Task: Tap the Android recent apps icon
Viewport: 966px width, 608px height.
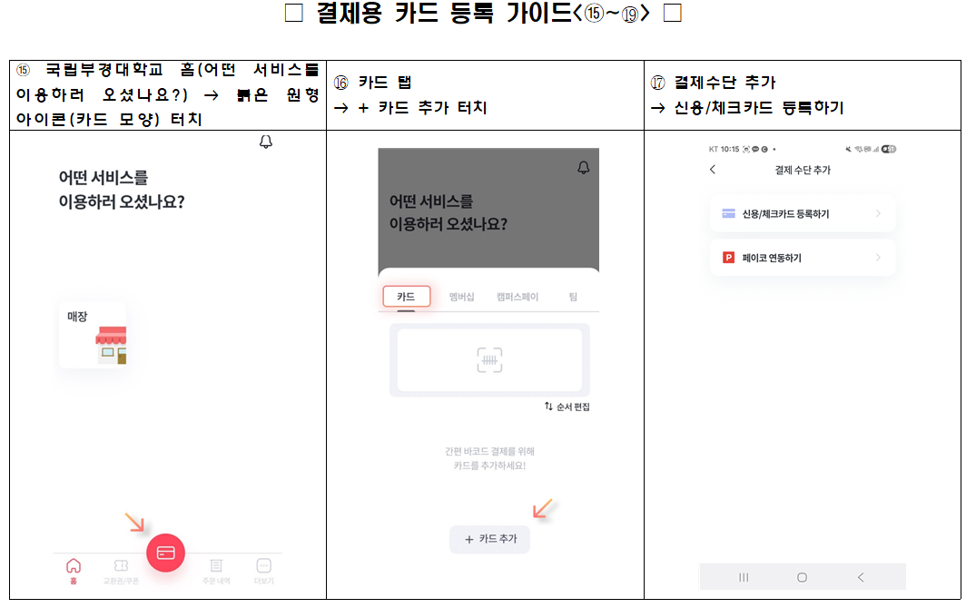Action: click(744, 577)
